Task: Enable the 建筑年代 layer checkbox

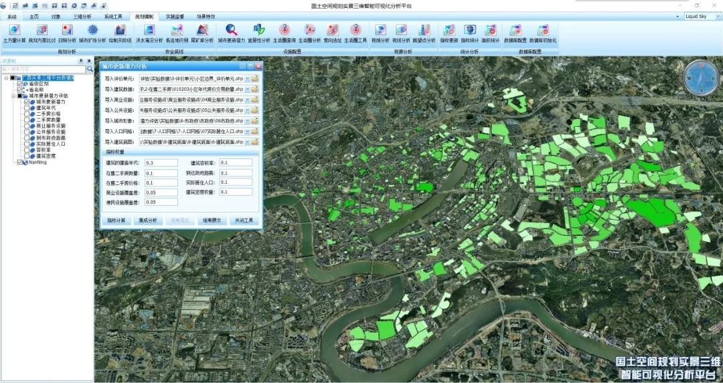Action: (x=27, y=108)
